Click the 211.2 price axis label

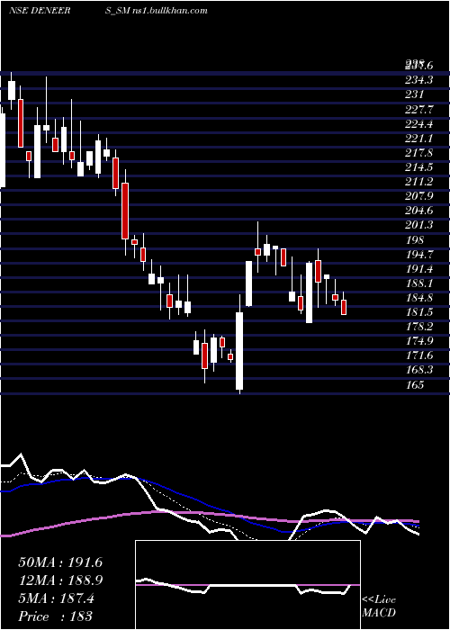click(x=419, y=182)
